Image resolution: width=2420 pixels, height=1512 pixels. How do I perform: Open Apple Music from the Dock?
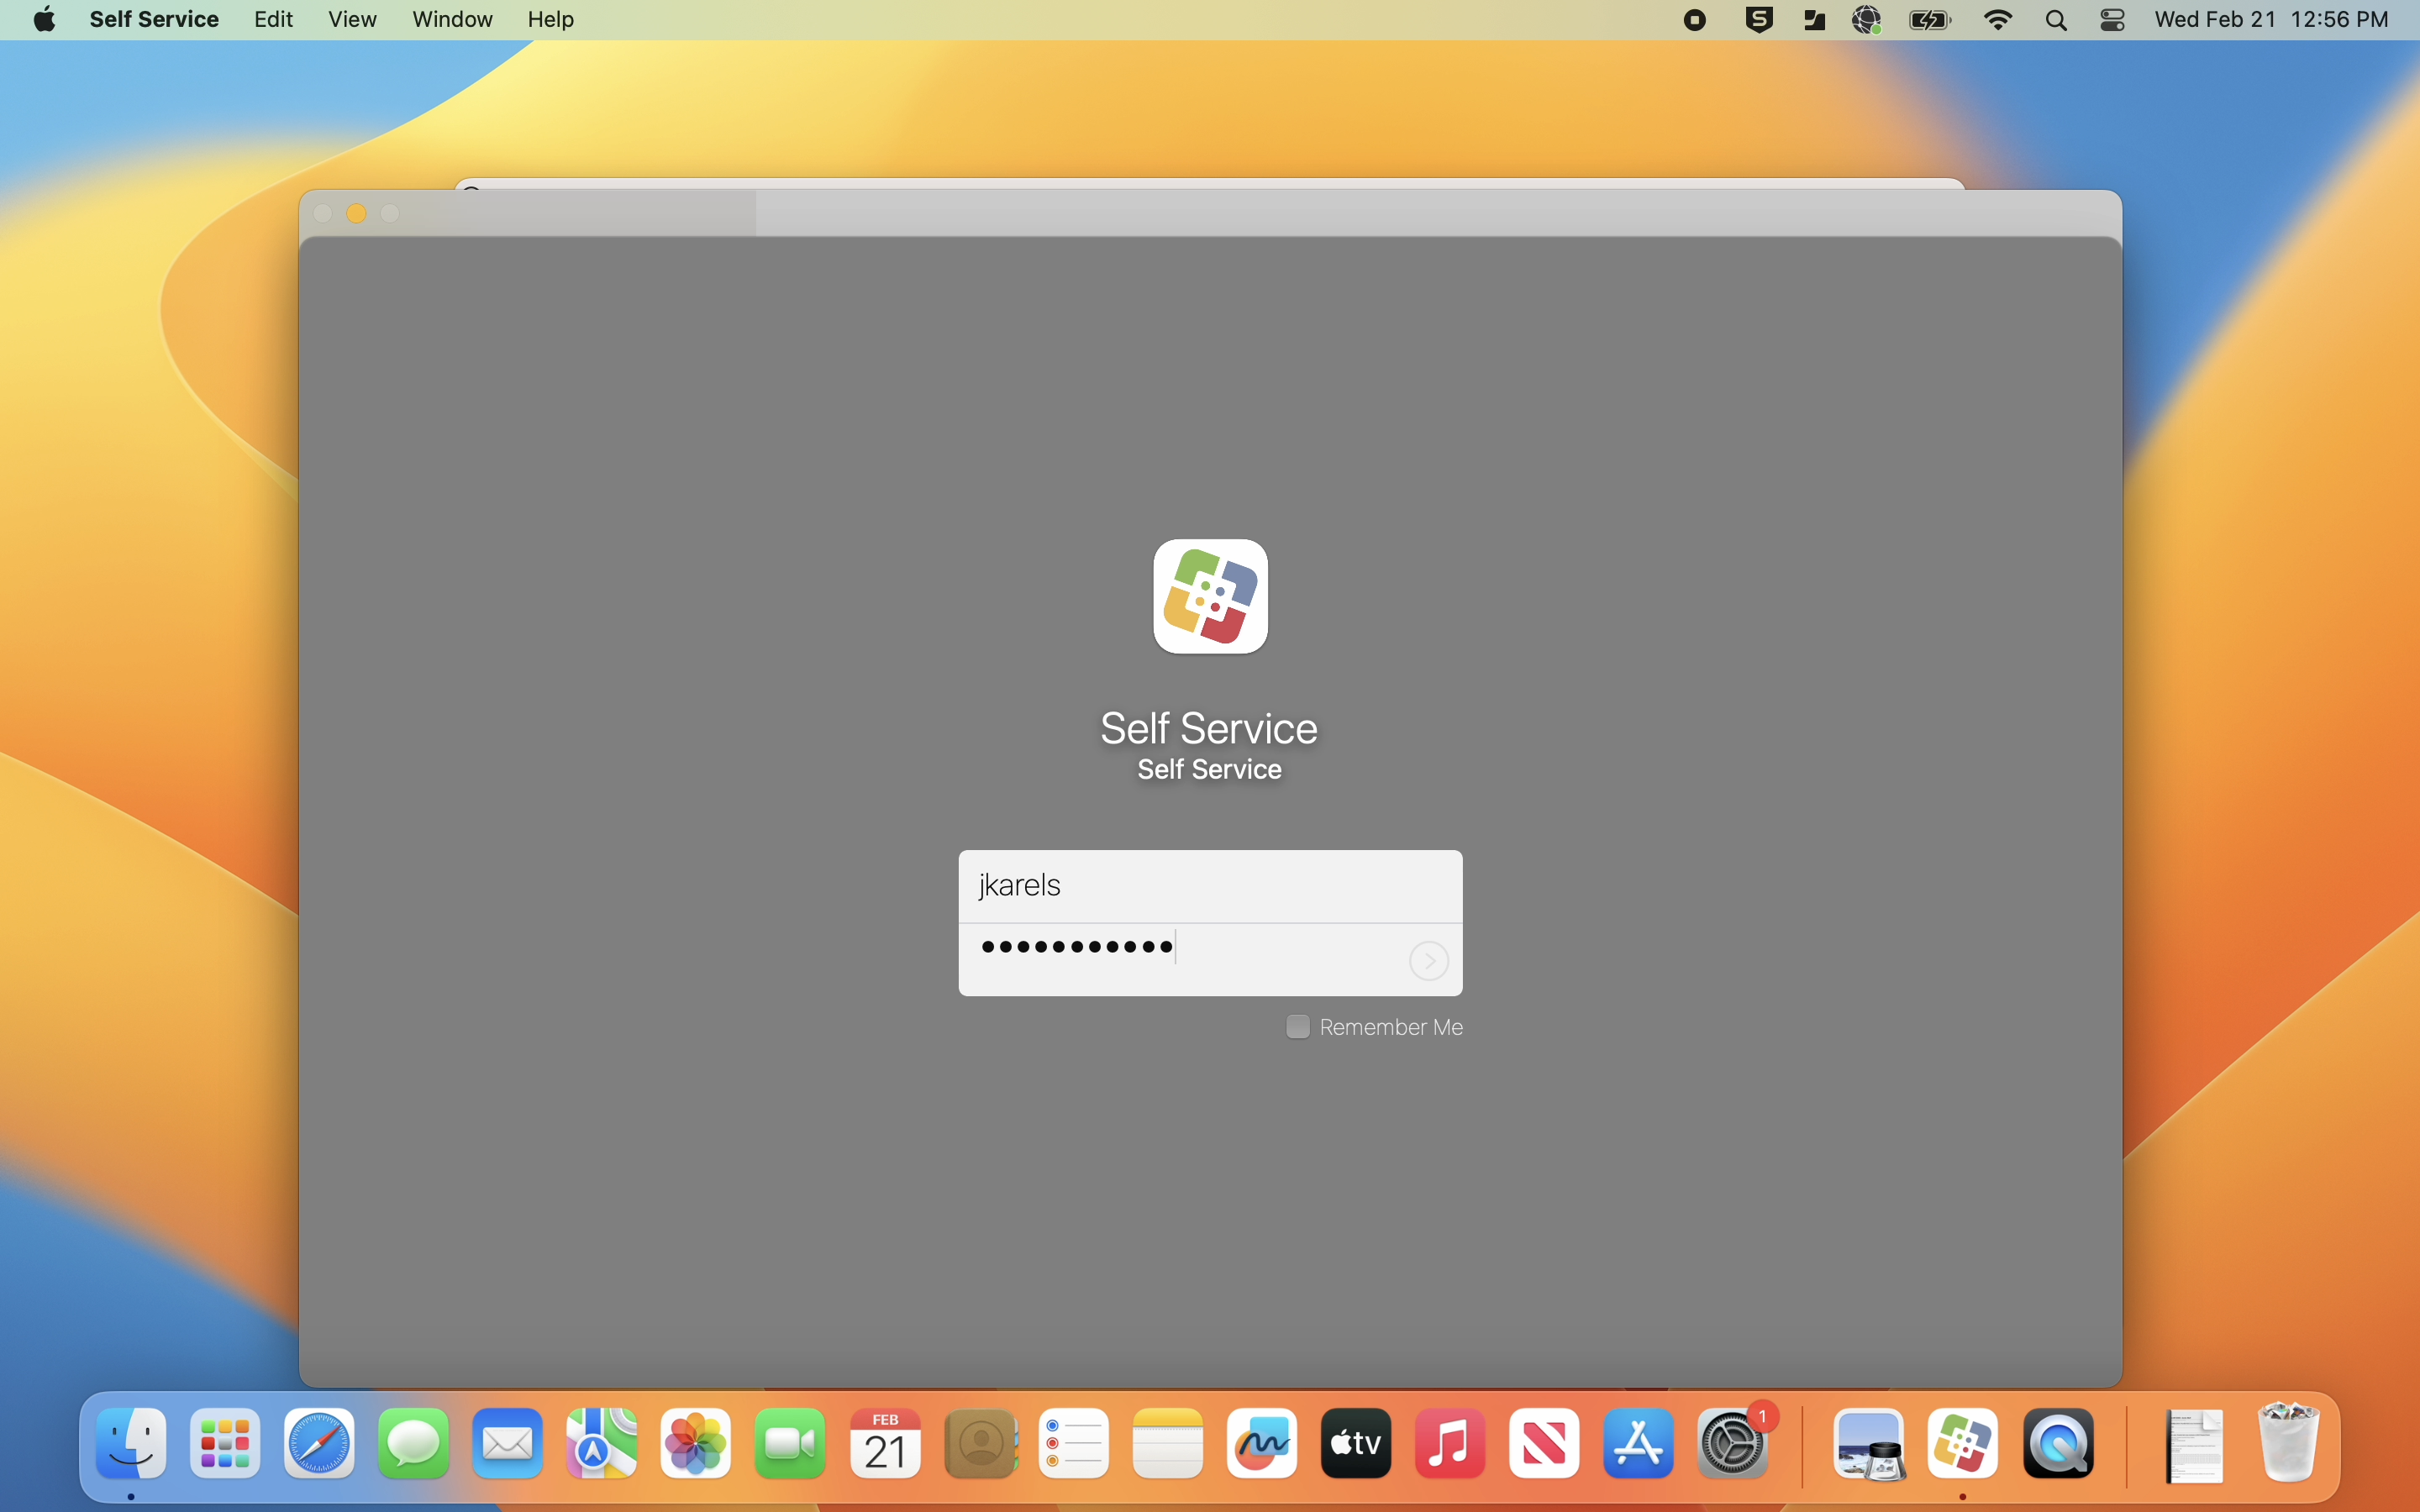pos(1449,1444)
